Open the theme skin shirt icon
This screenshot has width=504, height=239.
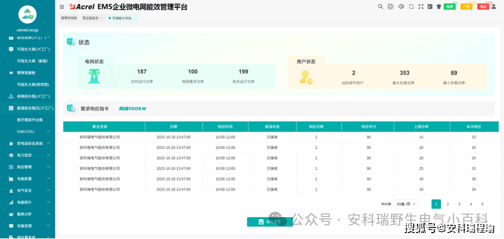439,6
